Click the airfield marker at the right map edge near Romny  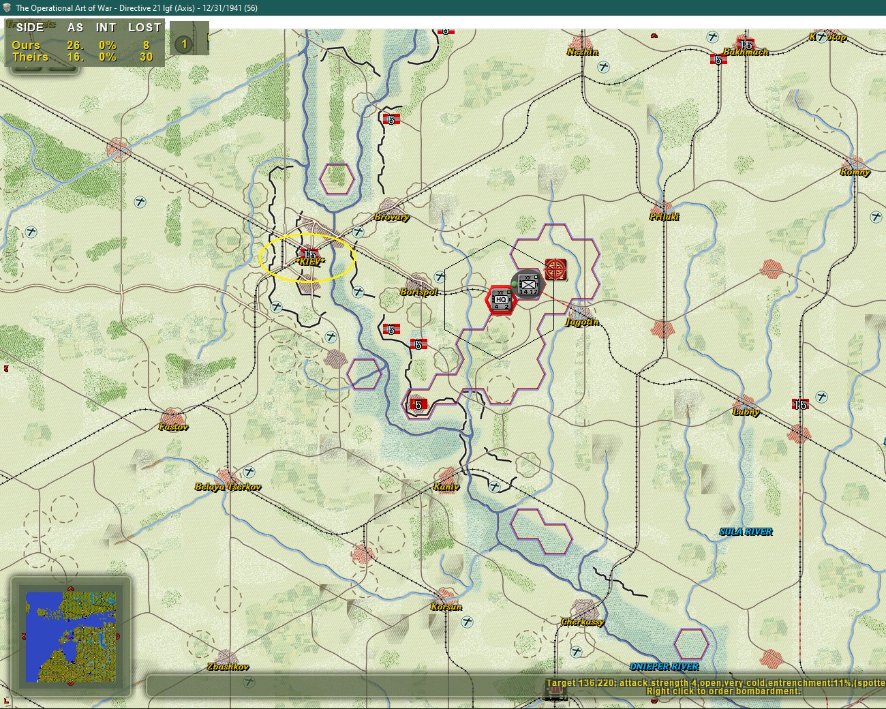pos(876,217)
